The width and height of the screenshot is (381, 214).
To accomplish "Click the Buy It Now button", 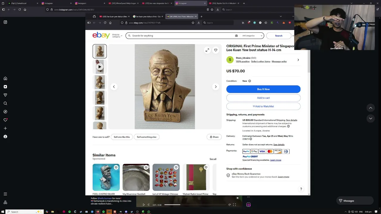I will point(263,89).
